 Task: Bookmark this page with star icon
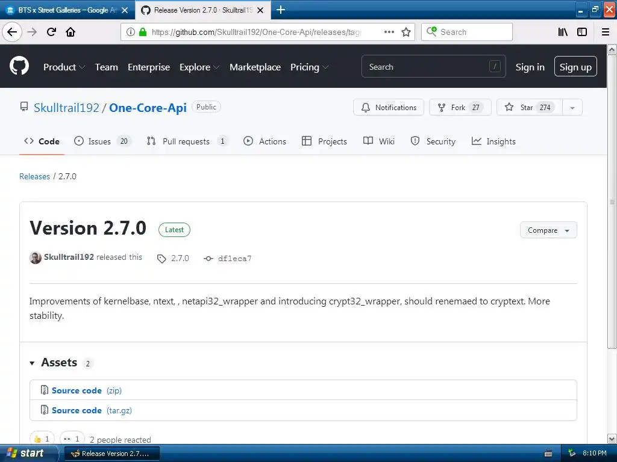pos(406,32)
